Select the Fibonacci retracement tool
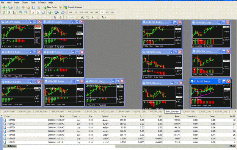 [88, 17]
